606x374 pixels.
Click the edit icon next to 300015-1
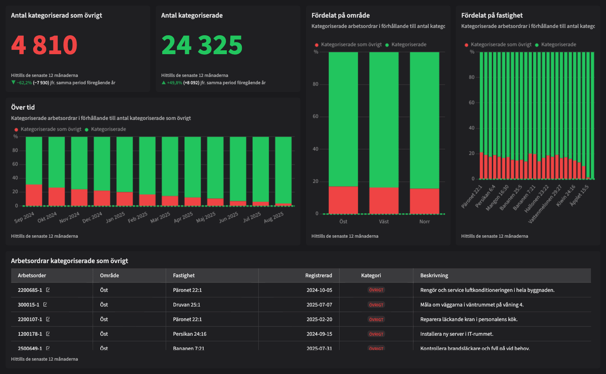pyautogui.click(x=46, y=304)
